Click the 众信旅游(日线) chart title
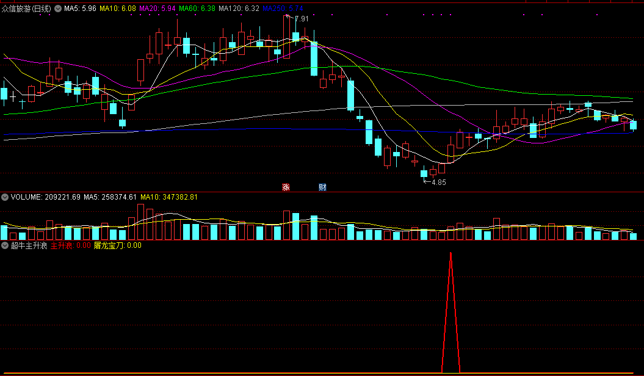Viewport: 644px width, 376px height. coord(26,9)
